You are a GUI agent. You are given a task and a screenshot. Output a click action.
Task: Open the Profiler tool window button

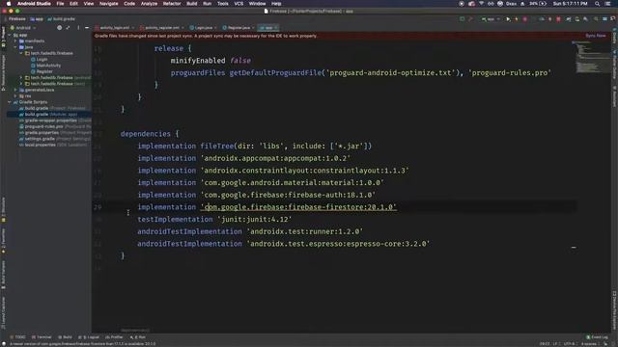(114, 337)
